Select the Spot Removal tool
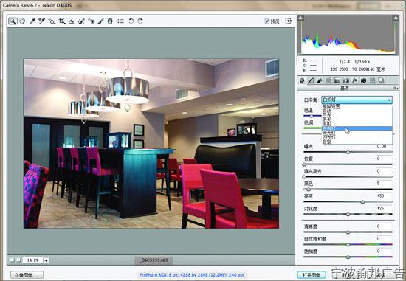This screenshot has height=281, width=406. [81, 21]
